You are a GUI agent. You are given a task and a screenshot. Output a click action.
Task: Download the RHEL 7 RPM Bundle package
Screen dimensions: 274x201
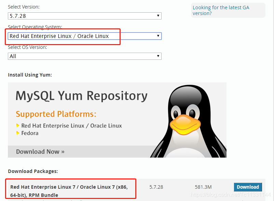tap(248, 187)
